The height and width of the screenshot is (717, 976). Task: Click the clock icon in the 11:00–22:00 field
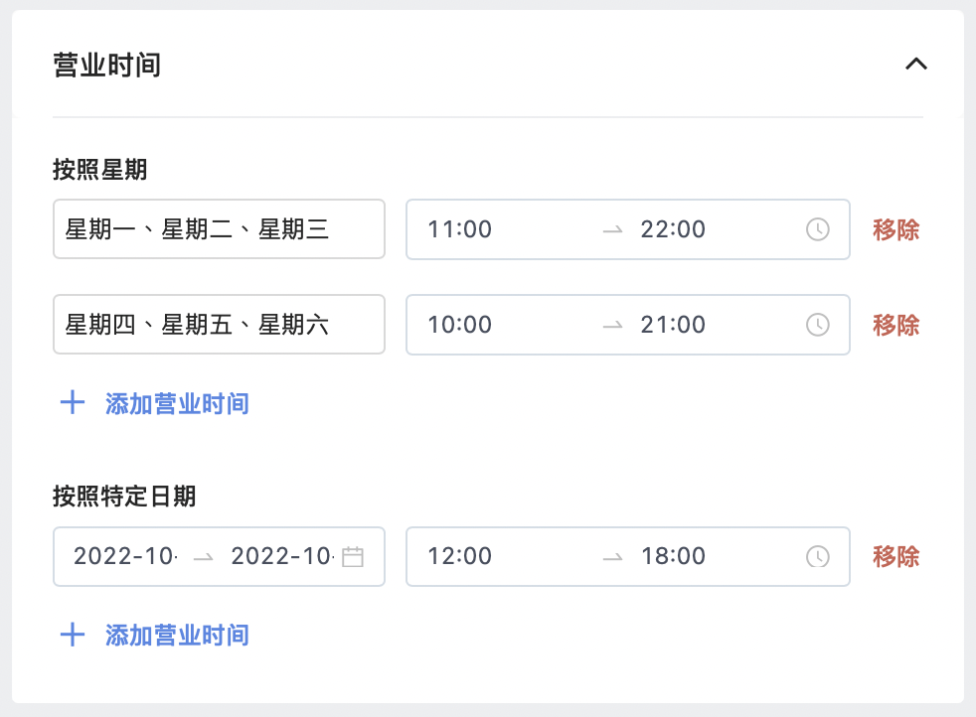pyautogui.click(x=817, y=229)
